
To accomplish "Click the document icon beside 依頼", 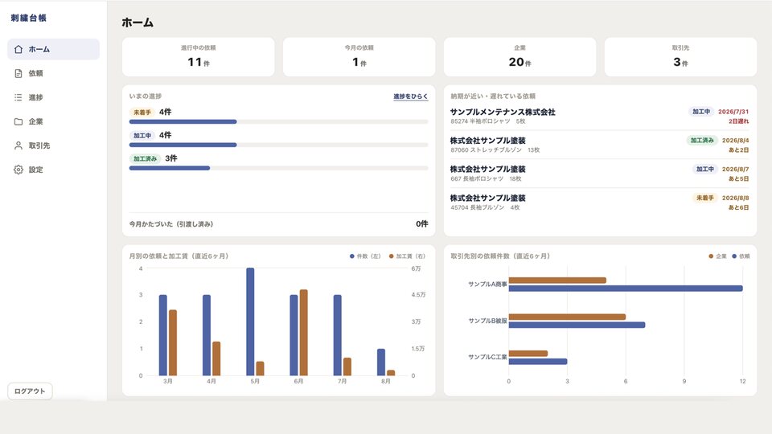I will click(x=18, y=73).
